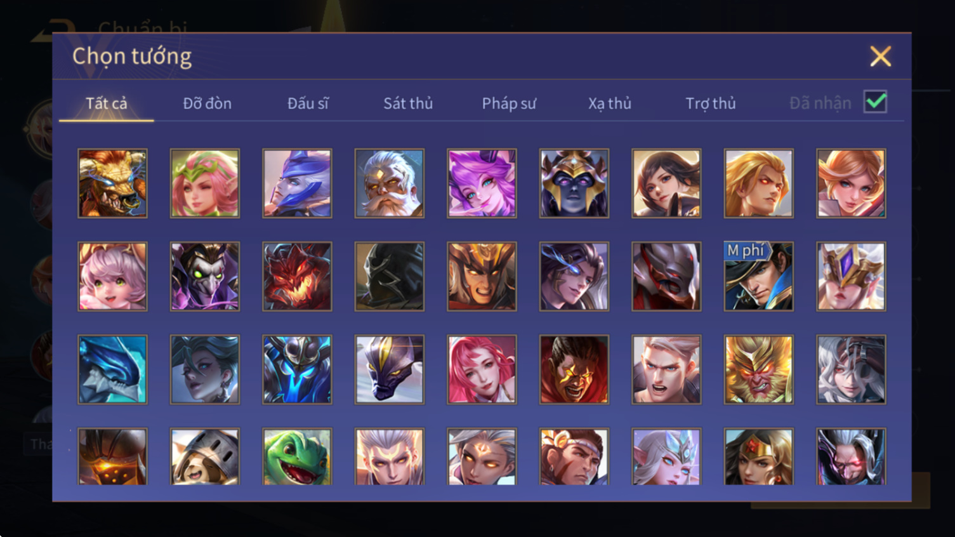This screenshot has height=537, width=955.
Task: Open the 'Trợ thủ' tab
Action: (711, 103)
